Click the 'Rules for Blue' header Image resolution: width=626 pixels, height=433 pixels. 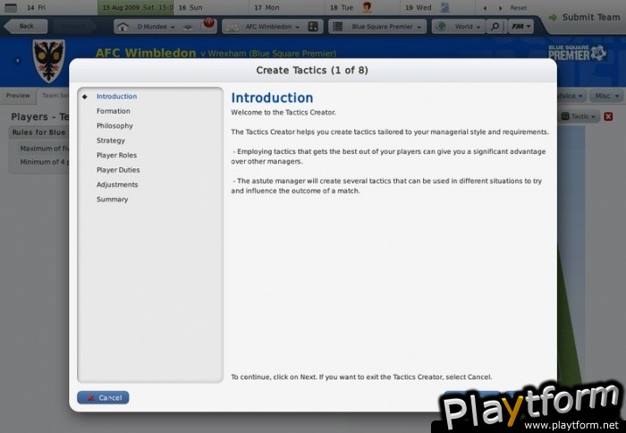(x=39, y=132)
